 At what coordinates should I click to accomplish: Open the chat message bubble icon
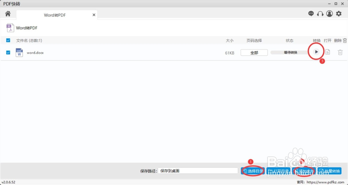[311, 14]
